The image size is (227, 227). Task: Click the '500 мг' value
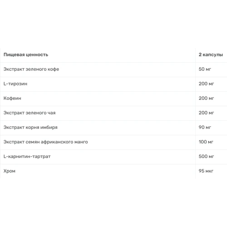click(206, 156)
